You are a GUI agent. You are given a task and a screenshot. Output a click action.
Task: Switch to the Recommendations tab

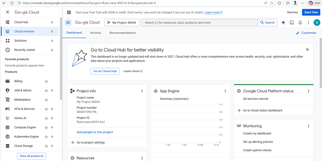[123, 33]
